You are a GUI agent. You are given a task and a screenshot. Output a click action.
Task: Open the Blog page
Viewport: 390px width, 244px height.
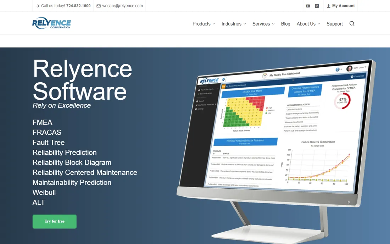285,24
